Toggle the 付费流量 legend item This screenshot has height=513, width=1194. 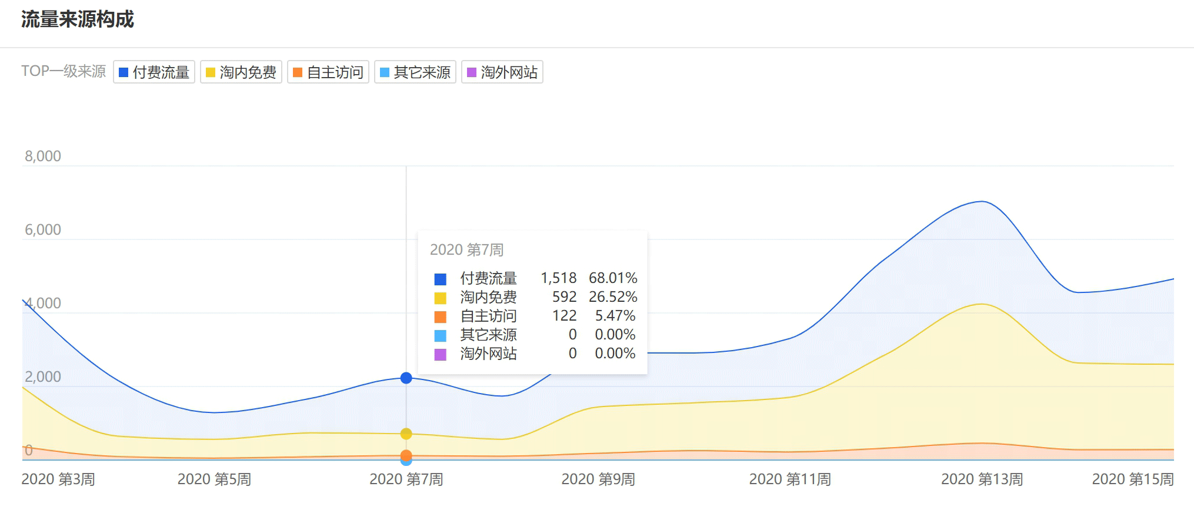154,72
